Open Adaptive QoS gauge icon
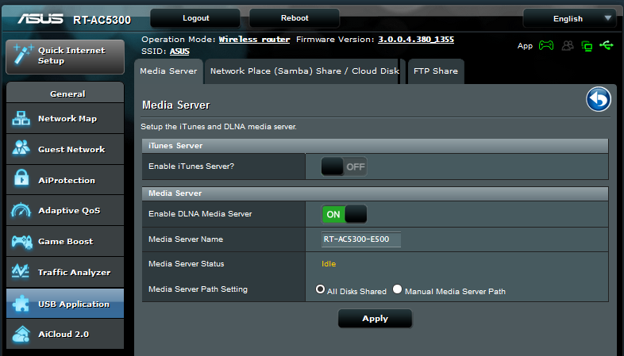Screen dimensions: 624x356 coord(21,211)
